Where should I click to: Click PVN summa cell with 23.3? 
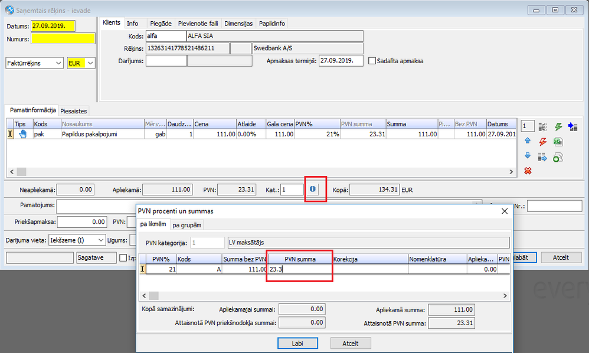[x=300, y=269]
